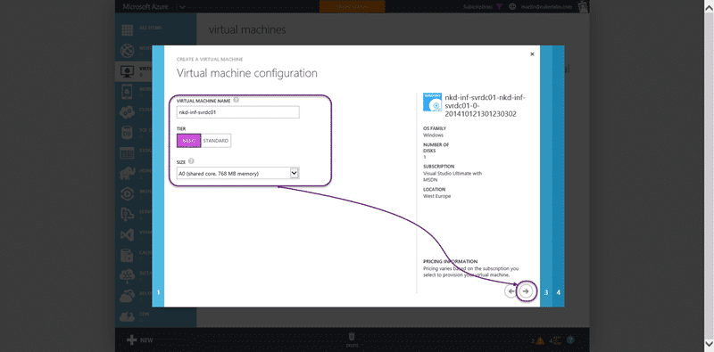The height and width of the screenshot is (352, 714).
Task: Click the VM disk image icon
Action: (x=432, y=102)
